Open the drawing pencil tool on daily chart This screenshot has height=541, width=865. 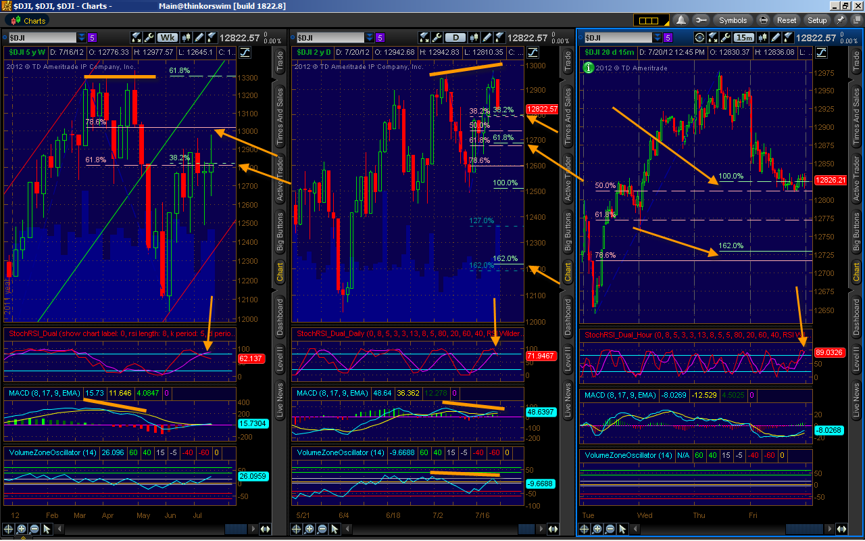(488, 38)
